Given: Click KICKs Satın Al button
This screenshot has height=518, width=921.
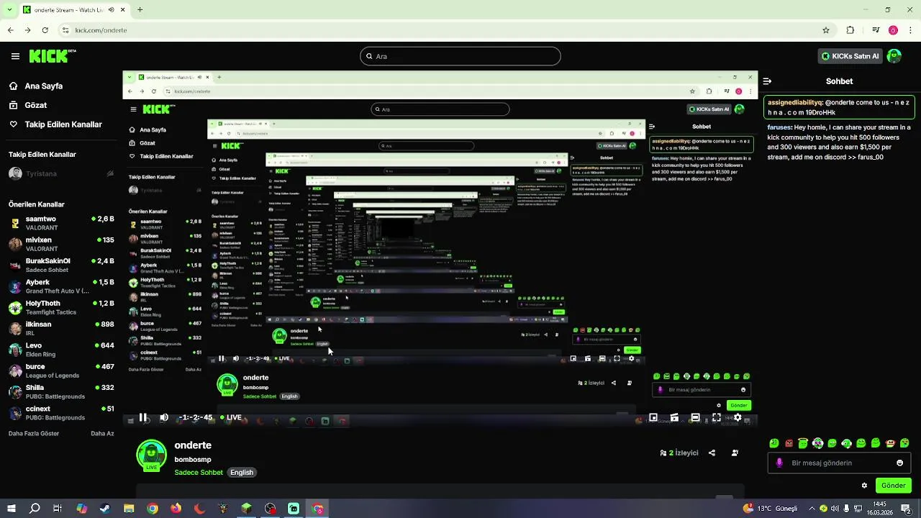Looking at the screenshot, I should 849,56.
